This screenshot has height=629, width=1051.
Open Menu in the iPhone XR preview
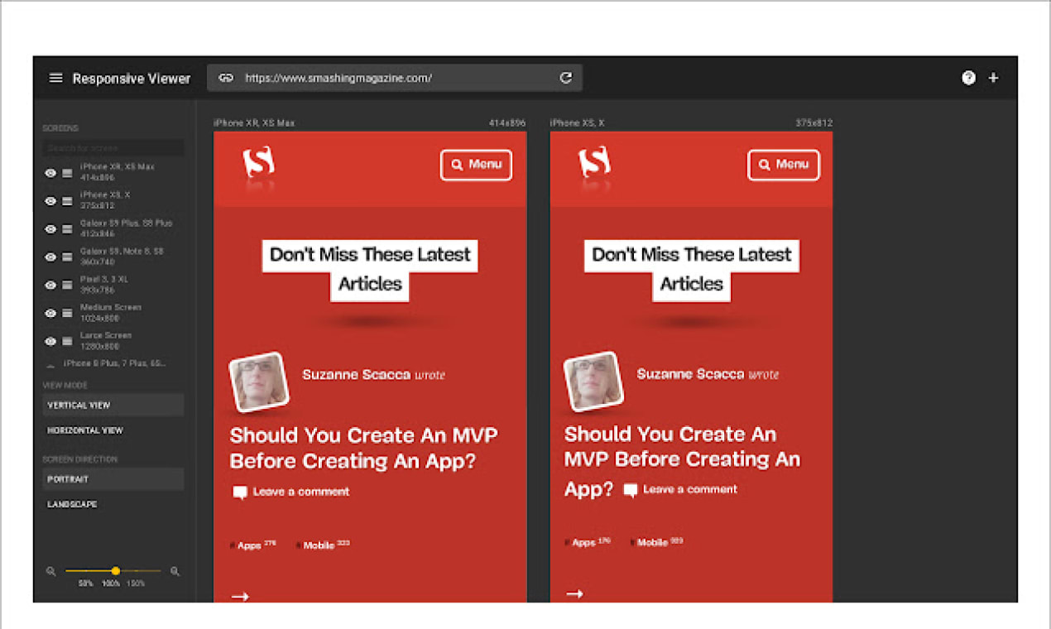(476, 165)
